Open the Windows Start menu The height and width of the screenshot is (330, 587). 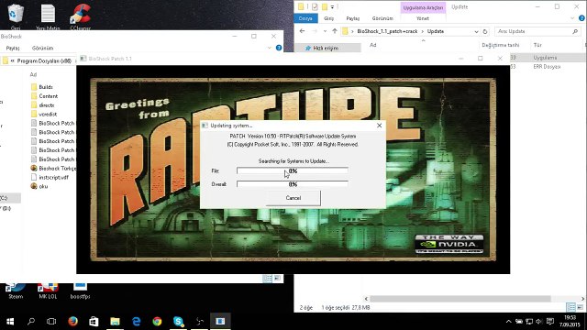coord(10,321)
